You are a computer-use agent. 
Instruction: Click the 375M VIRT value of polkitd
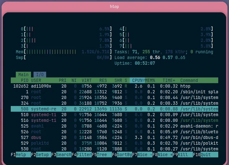[x=87, y=143]
